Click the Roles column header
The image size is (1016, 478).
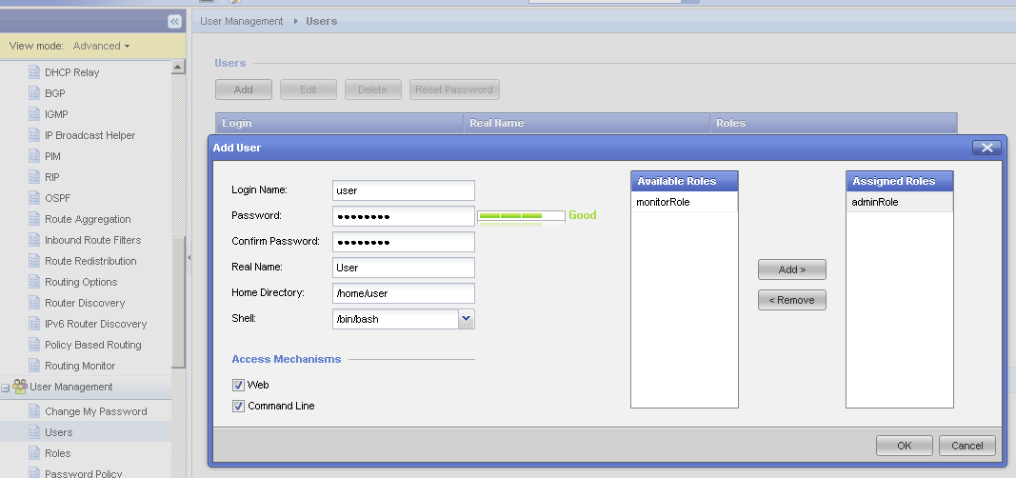tap(834, 123)
